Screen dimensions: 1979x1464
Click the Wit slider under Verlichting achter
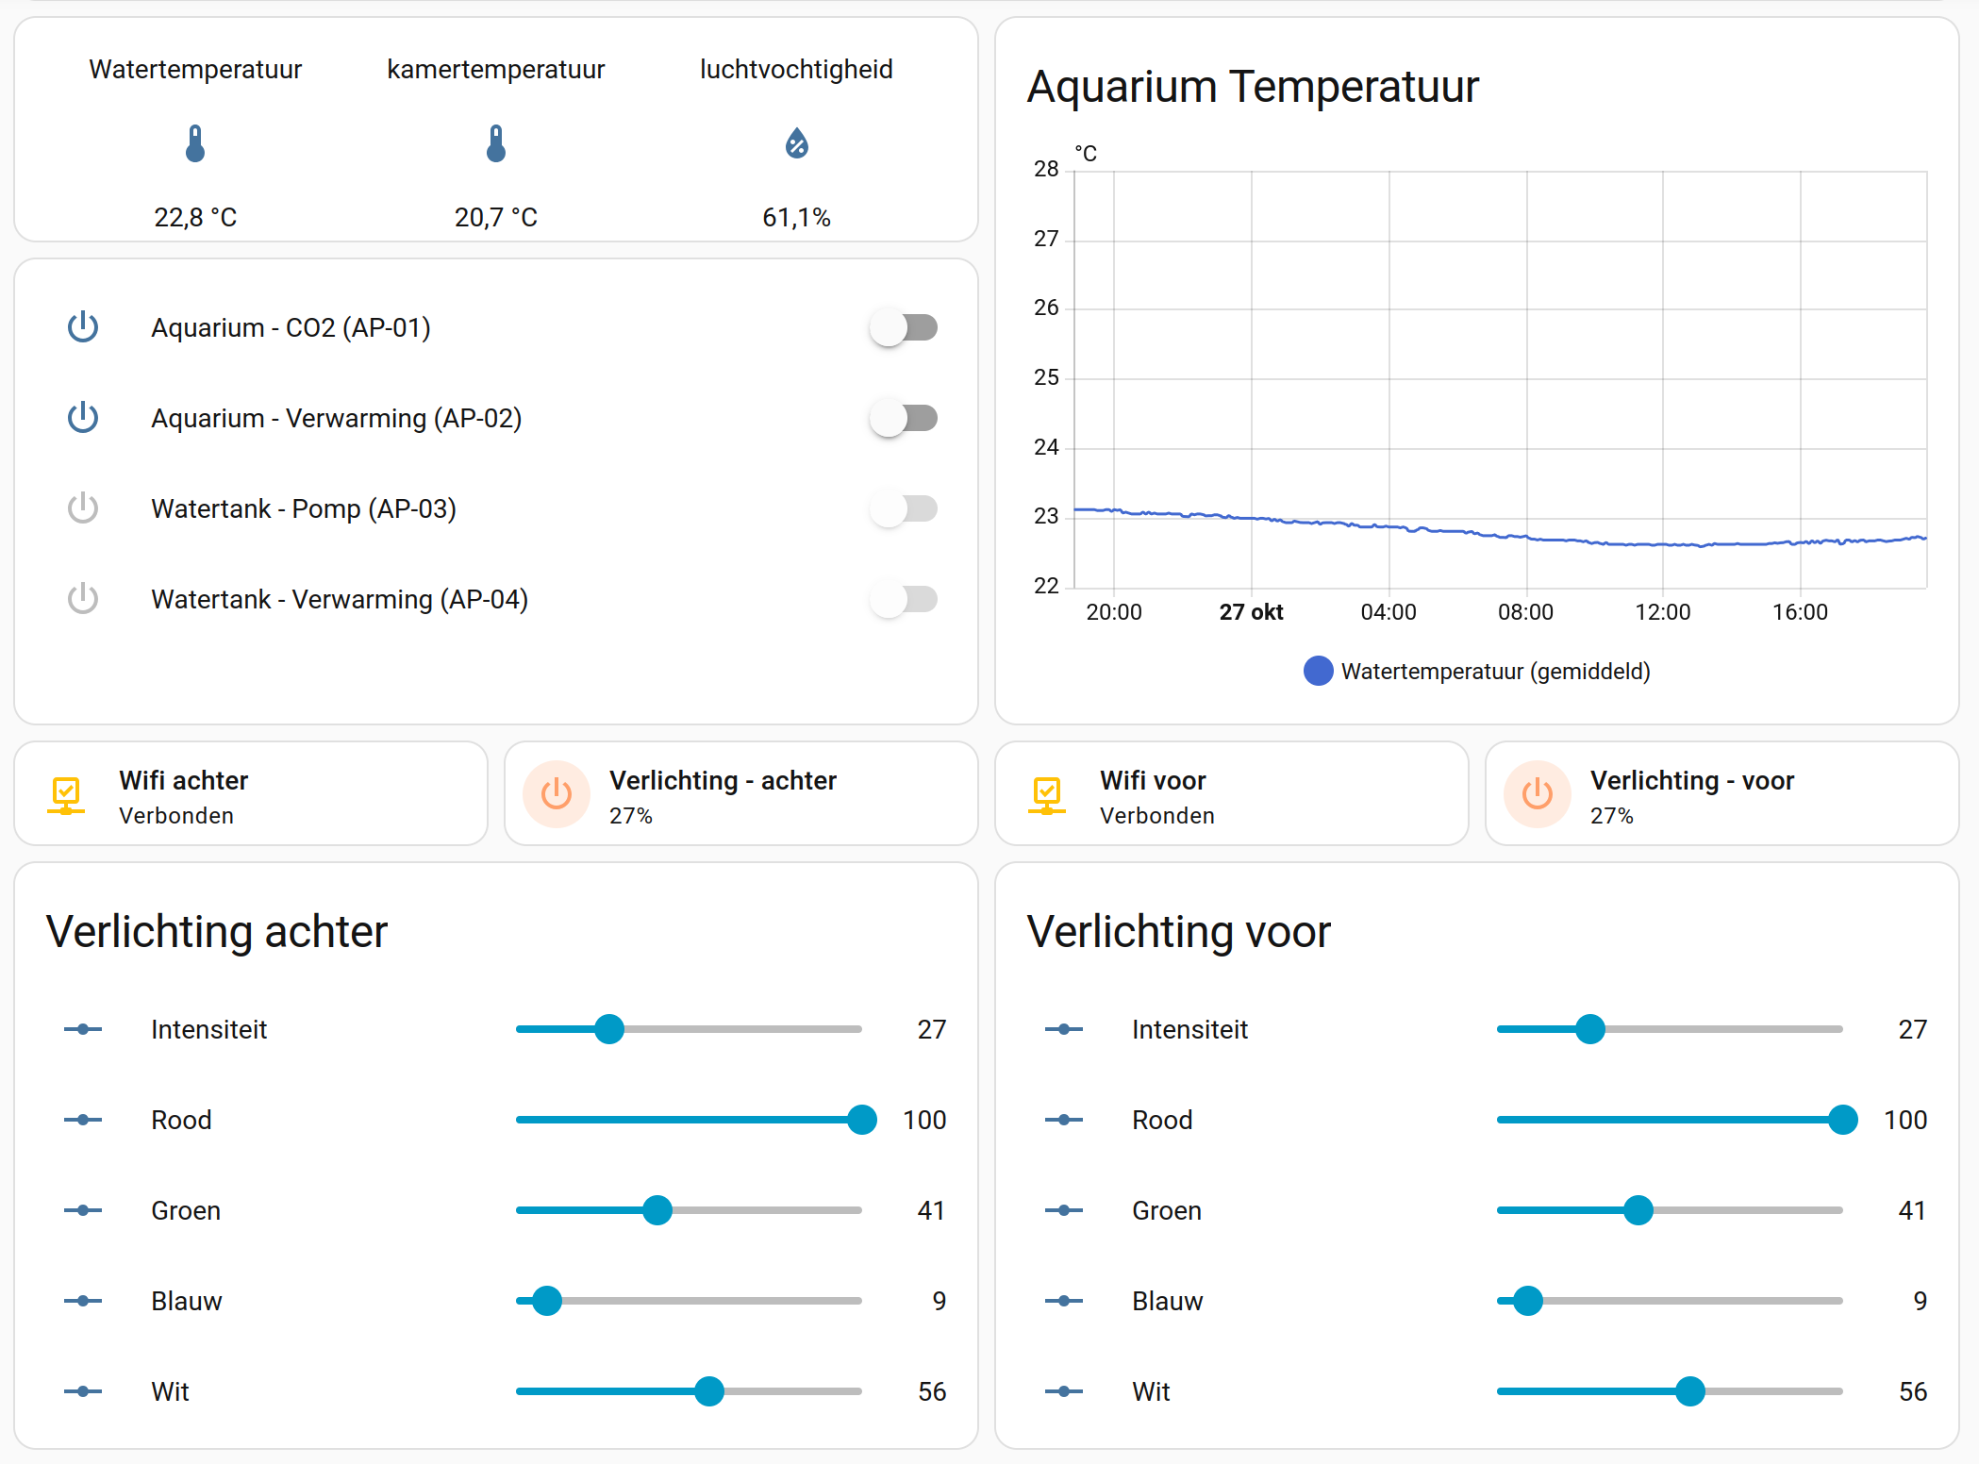coord(689,1391)
